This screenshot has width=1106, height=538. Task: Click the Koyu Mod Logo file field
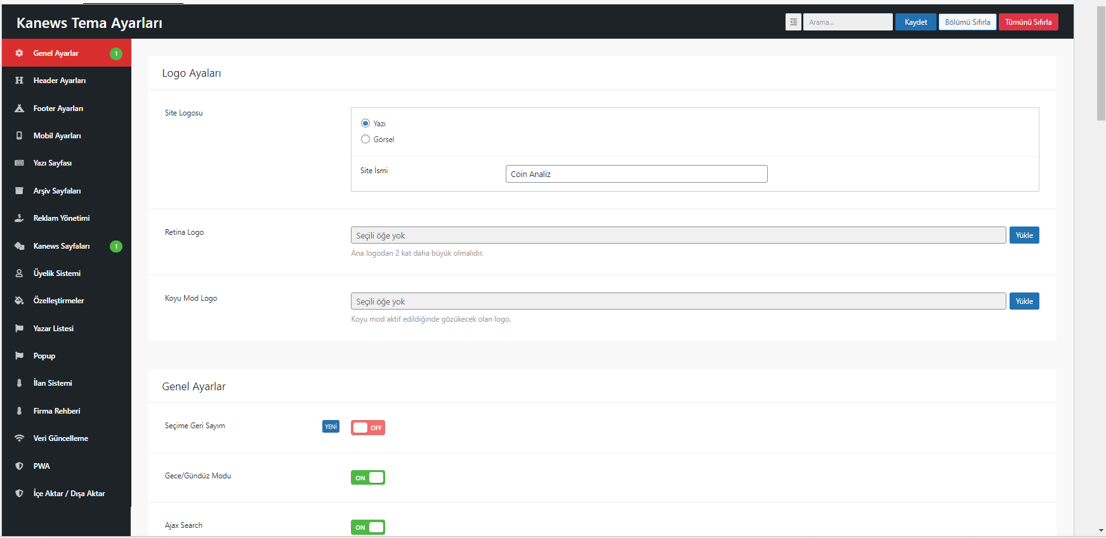click(678, 301)
